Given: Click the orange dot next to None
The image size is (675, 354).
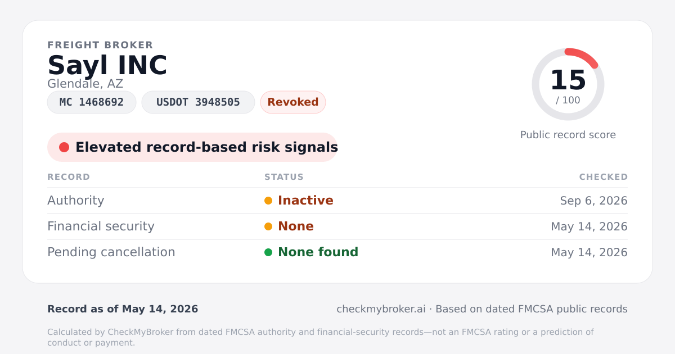Looking at the screenshot, I should point(268,226).
